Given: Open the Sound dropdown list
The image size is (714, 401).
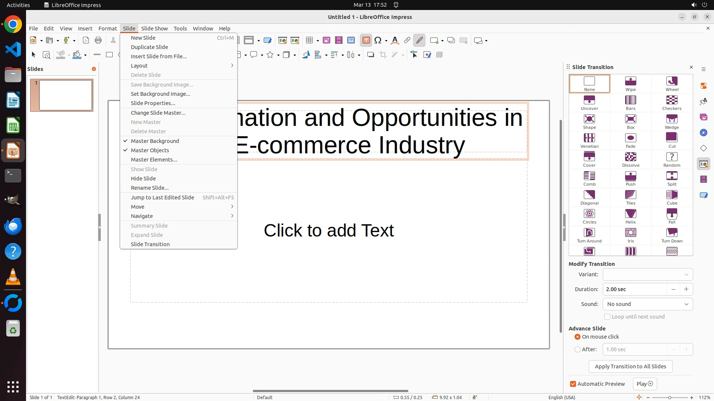Looking at the screenshot, I should [647, 304].
